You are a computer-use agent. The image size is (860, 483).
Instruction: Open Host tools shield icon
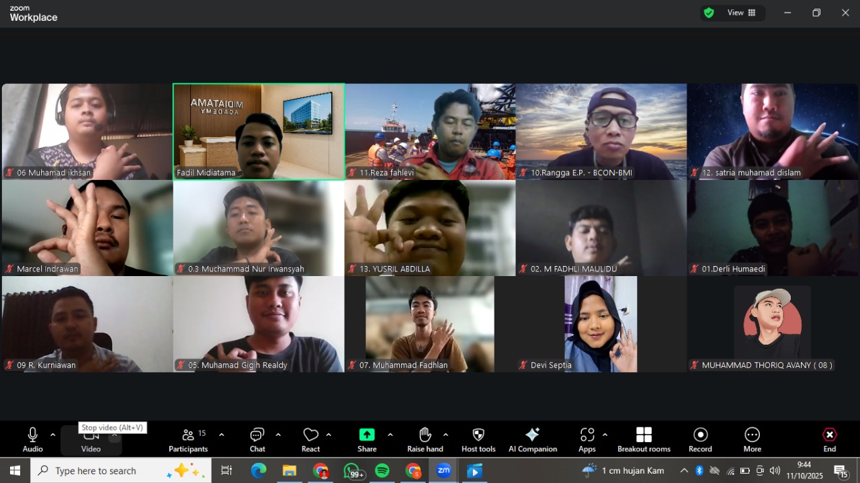[478, 439]
